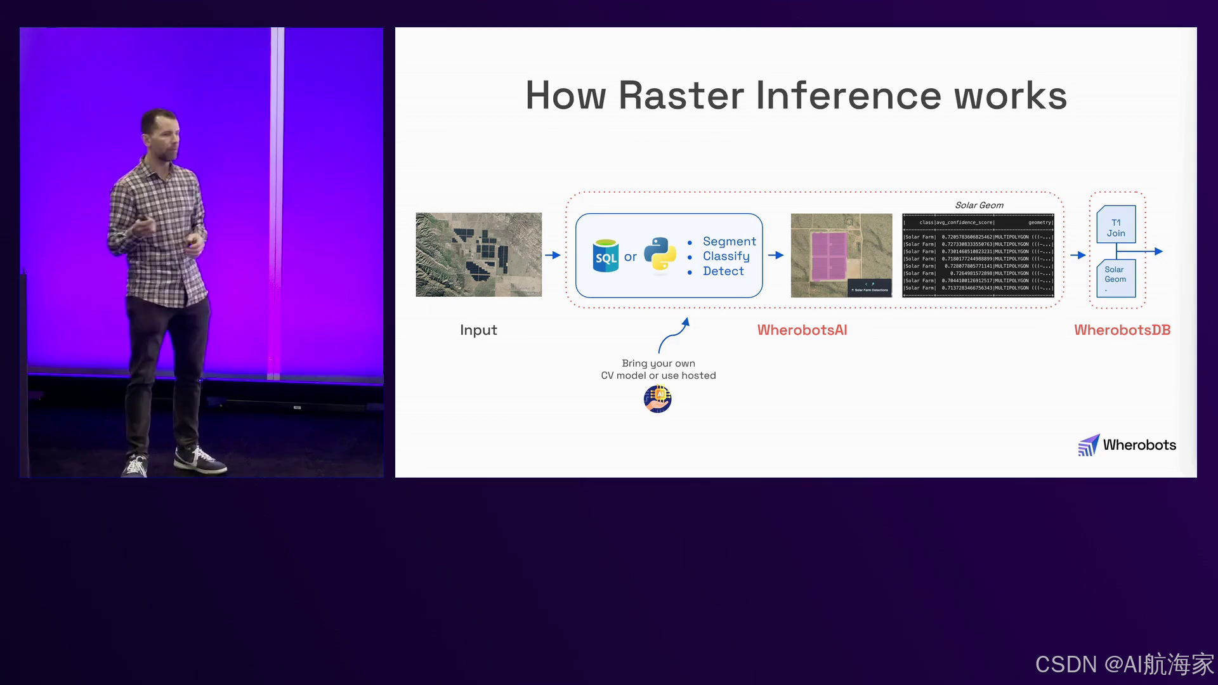Click the Detect bullet item
1218x685 pixels.
(x=723, y=271)
